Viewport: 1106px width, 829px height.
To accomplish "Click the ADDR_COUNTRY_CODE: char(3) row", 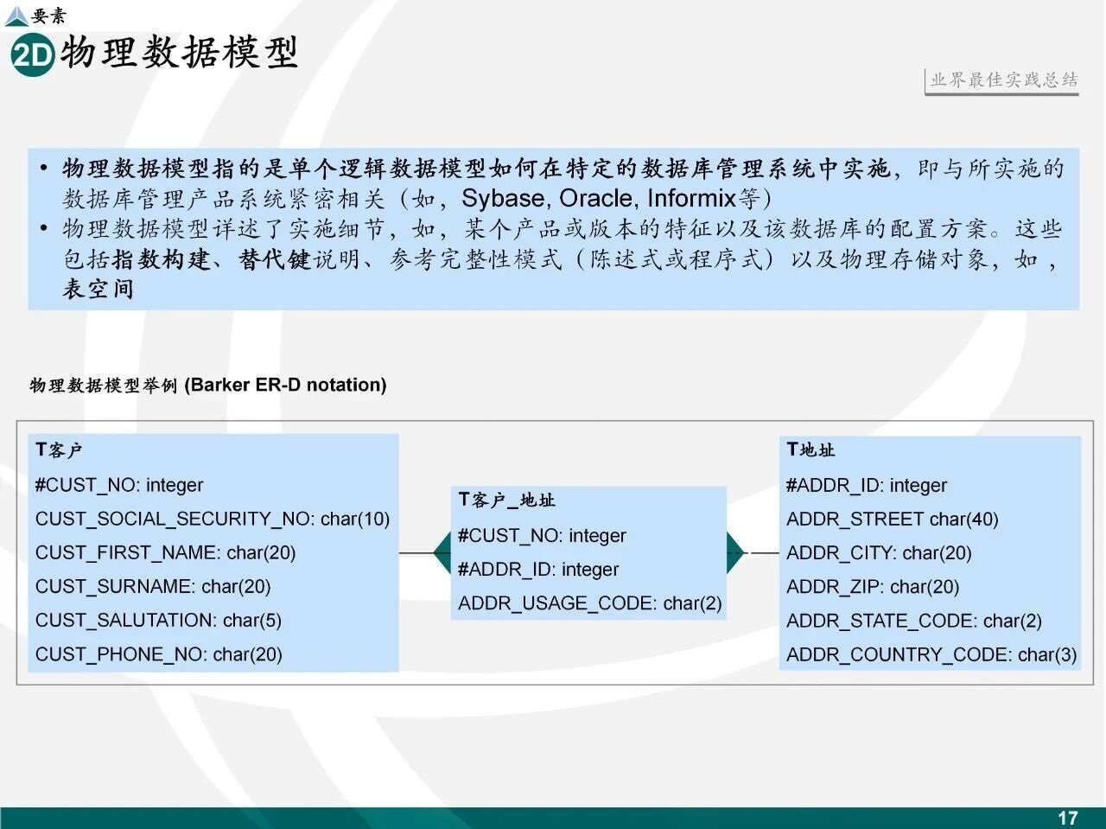I will (931, 654).
